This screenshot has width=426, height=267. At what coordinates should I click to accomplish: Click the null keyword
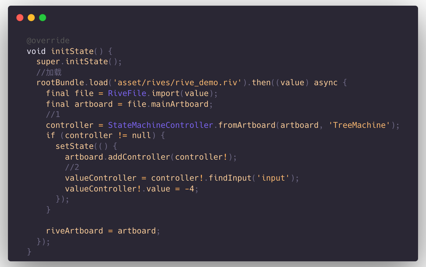pyautogui.click(x=141, y=136)
